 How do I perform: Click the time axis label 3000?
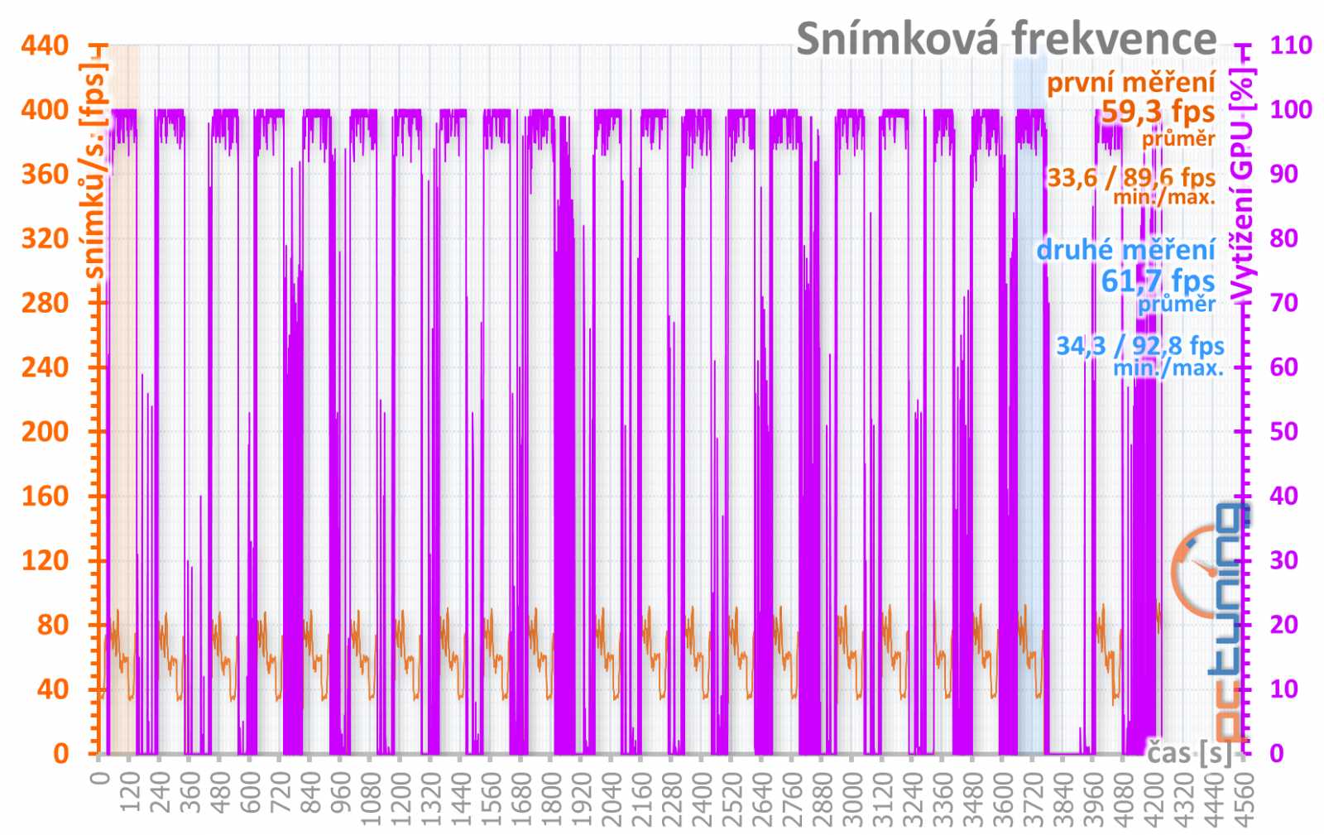click(x=852, y=798)
